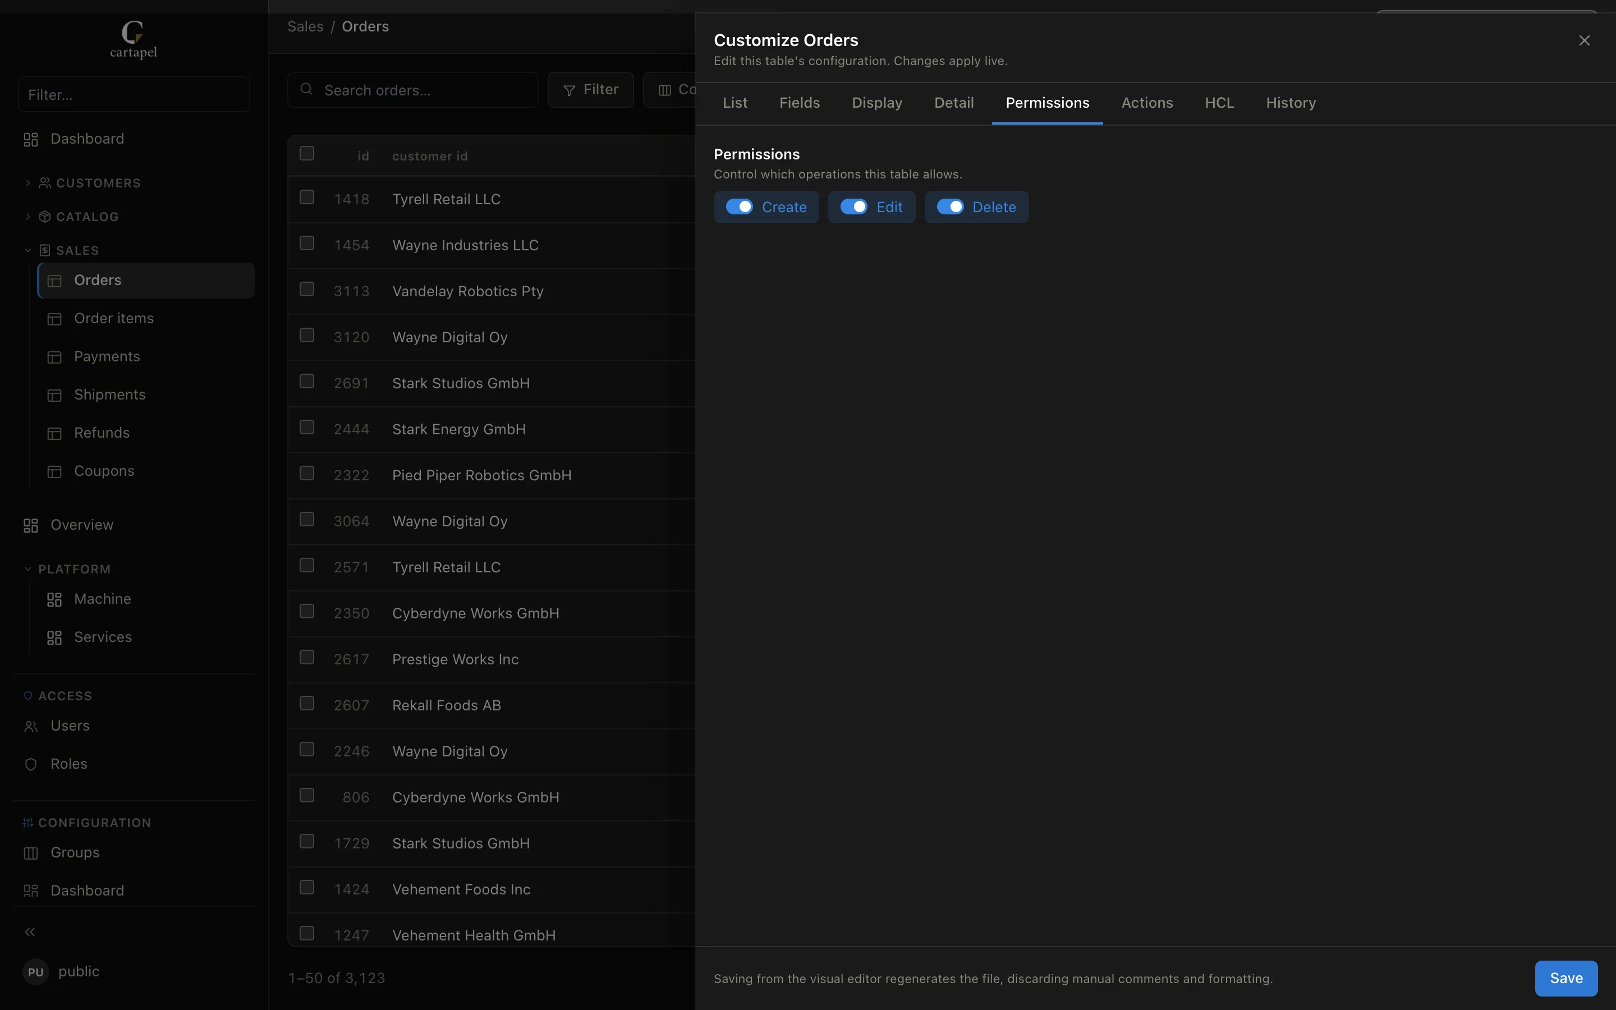1616x1010 pixels.
Task: Open the Display tab
Action: pos(877,103)
